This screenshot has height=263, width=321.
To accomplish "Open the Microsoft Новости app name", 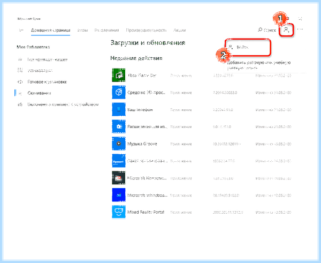I will (x=147, y=178).
